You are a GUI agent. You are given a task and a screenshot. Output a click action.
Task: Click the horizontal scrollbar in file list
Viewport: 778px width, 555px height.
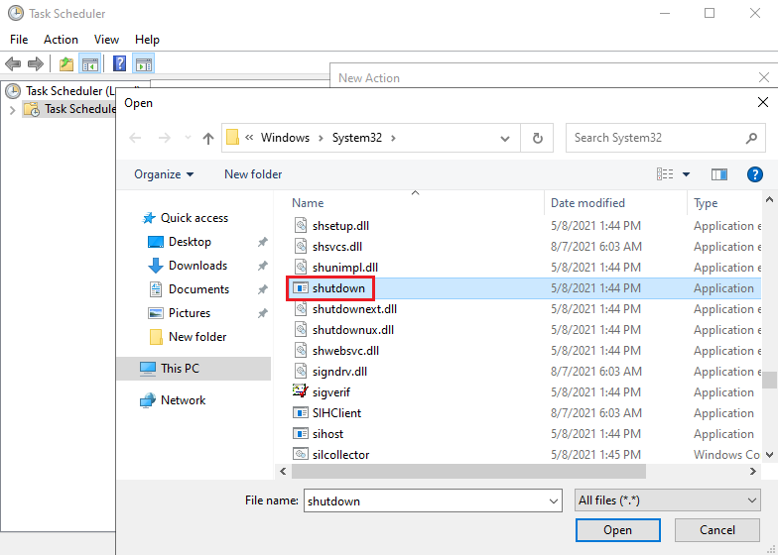tap(466, 472)
